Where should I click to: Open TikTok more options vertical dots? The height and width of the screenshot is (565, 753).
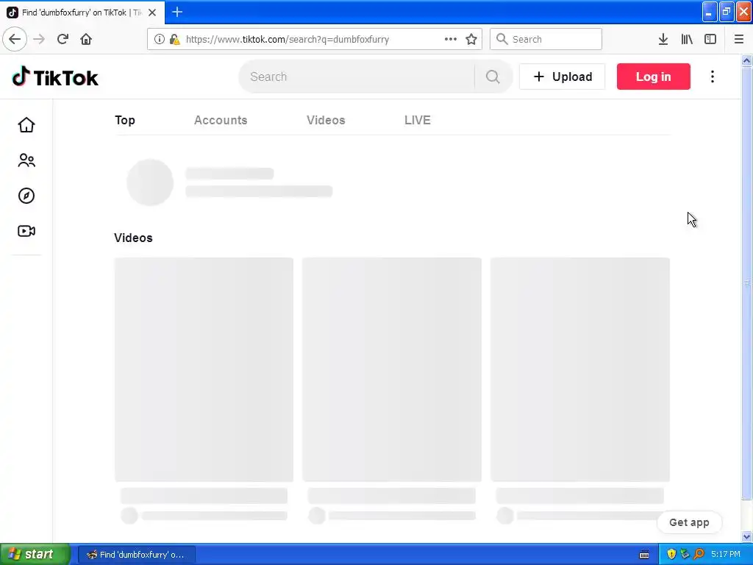713,77
